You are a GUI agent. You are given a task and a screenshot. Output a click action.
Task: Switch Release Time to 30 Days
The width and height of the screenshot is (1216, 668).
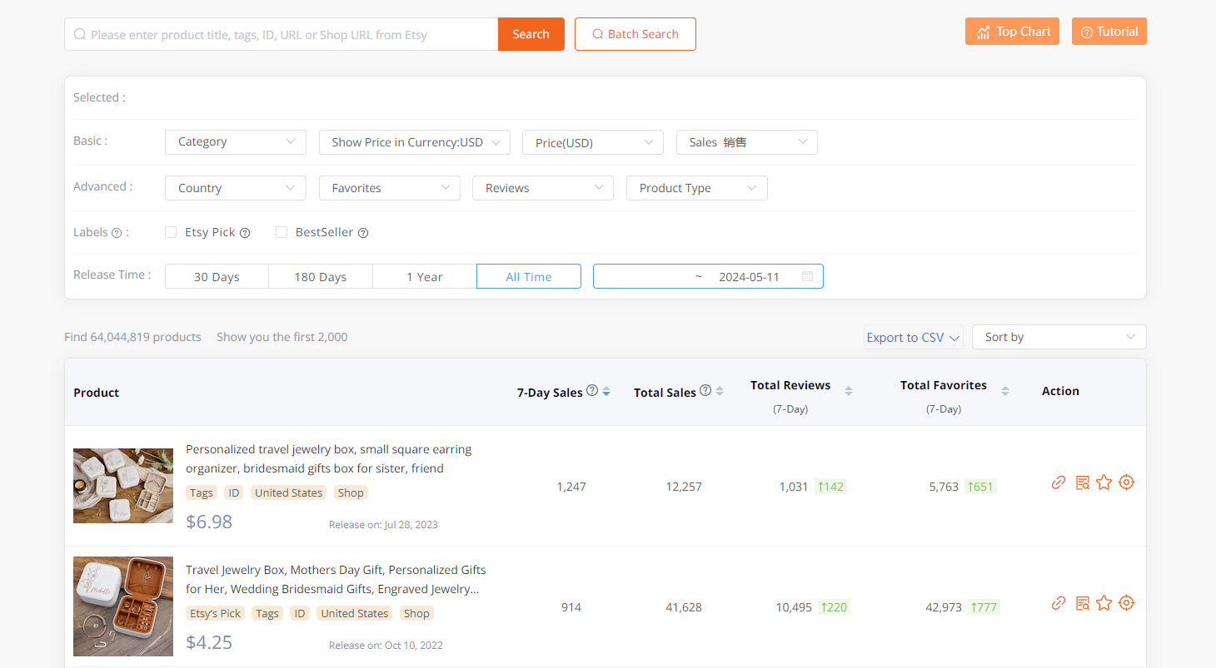point(217,275)
